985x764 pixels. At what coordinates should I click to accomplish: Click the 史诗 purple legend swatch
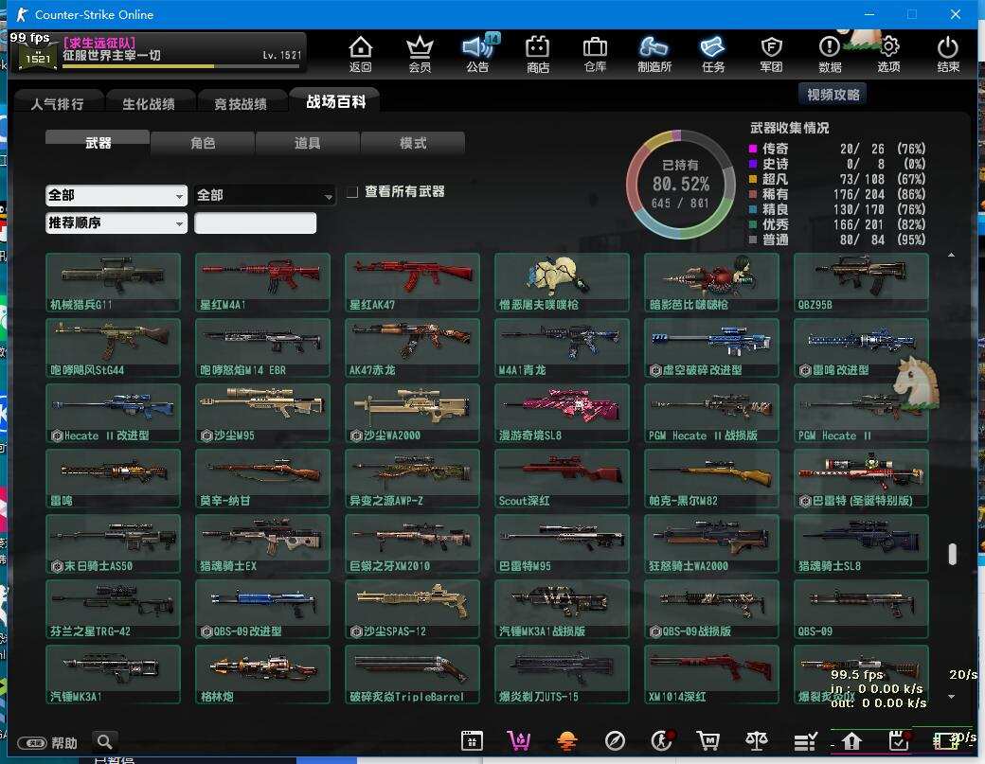(753, 164)
